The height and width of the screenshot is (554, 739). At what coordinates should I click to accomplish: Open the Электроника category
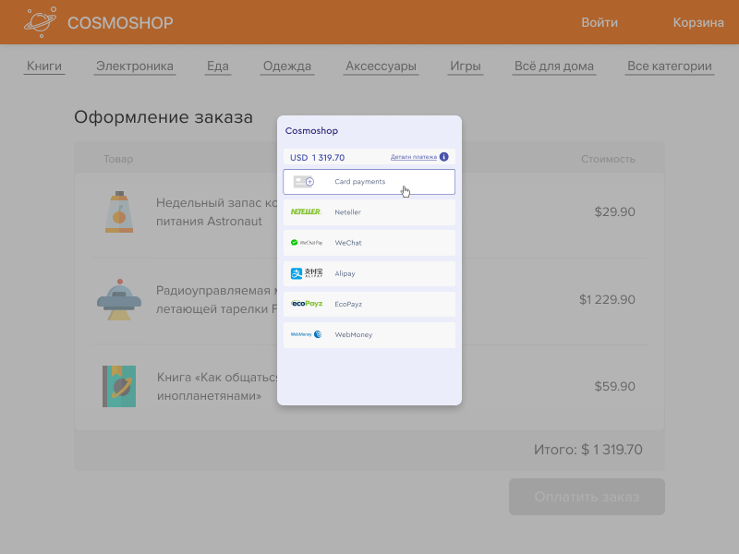coord(135,66)
